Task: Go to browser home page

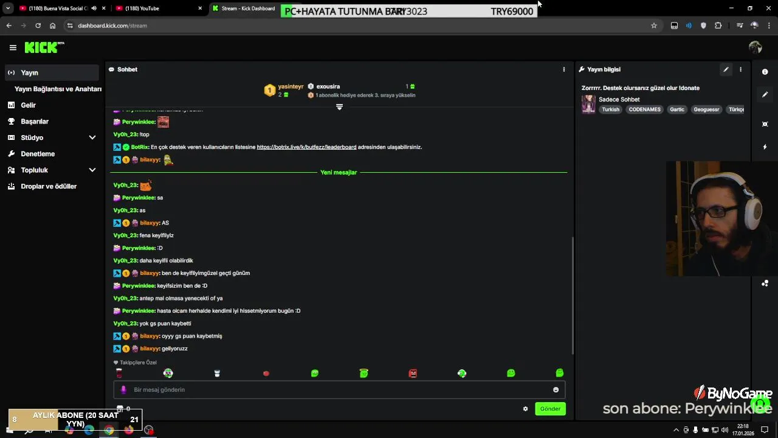Action: (x=53, y=26)
